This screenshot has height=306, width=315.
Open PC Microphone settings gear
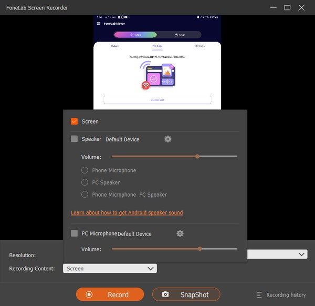click(180, 233)
